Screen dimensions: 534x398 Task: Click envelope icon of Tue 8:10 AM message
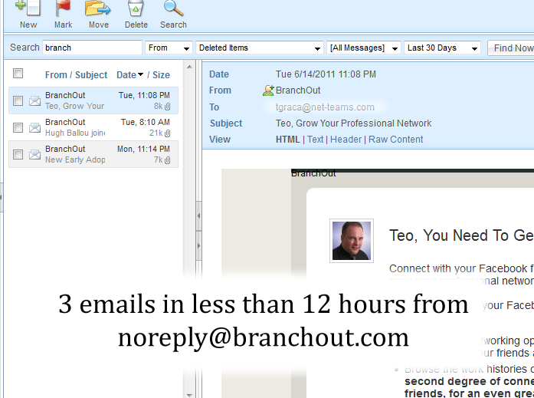coord(34,128)
